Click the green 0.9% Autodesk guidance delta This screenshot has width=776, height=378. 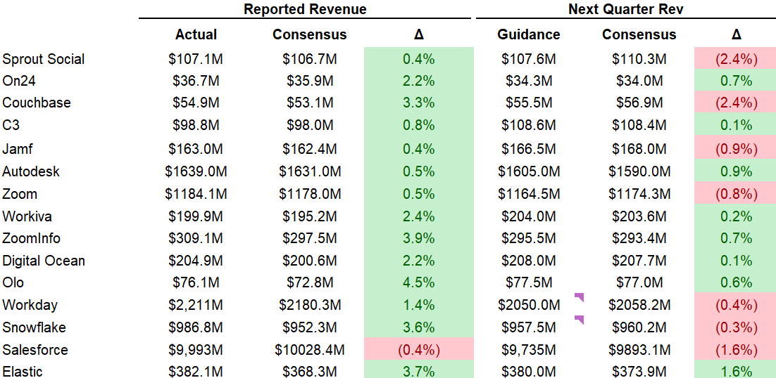[x=735, y=171]
